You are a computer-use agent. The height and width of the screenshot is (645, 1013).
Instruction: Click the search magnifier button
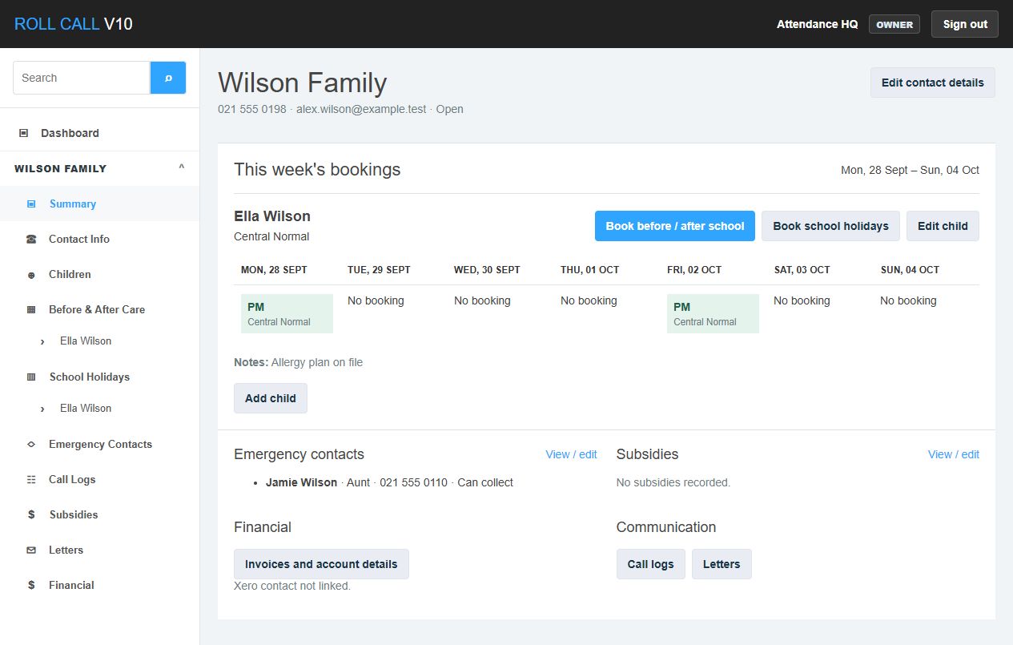168,78
